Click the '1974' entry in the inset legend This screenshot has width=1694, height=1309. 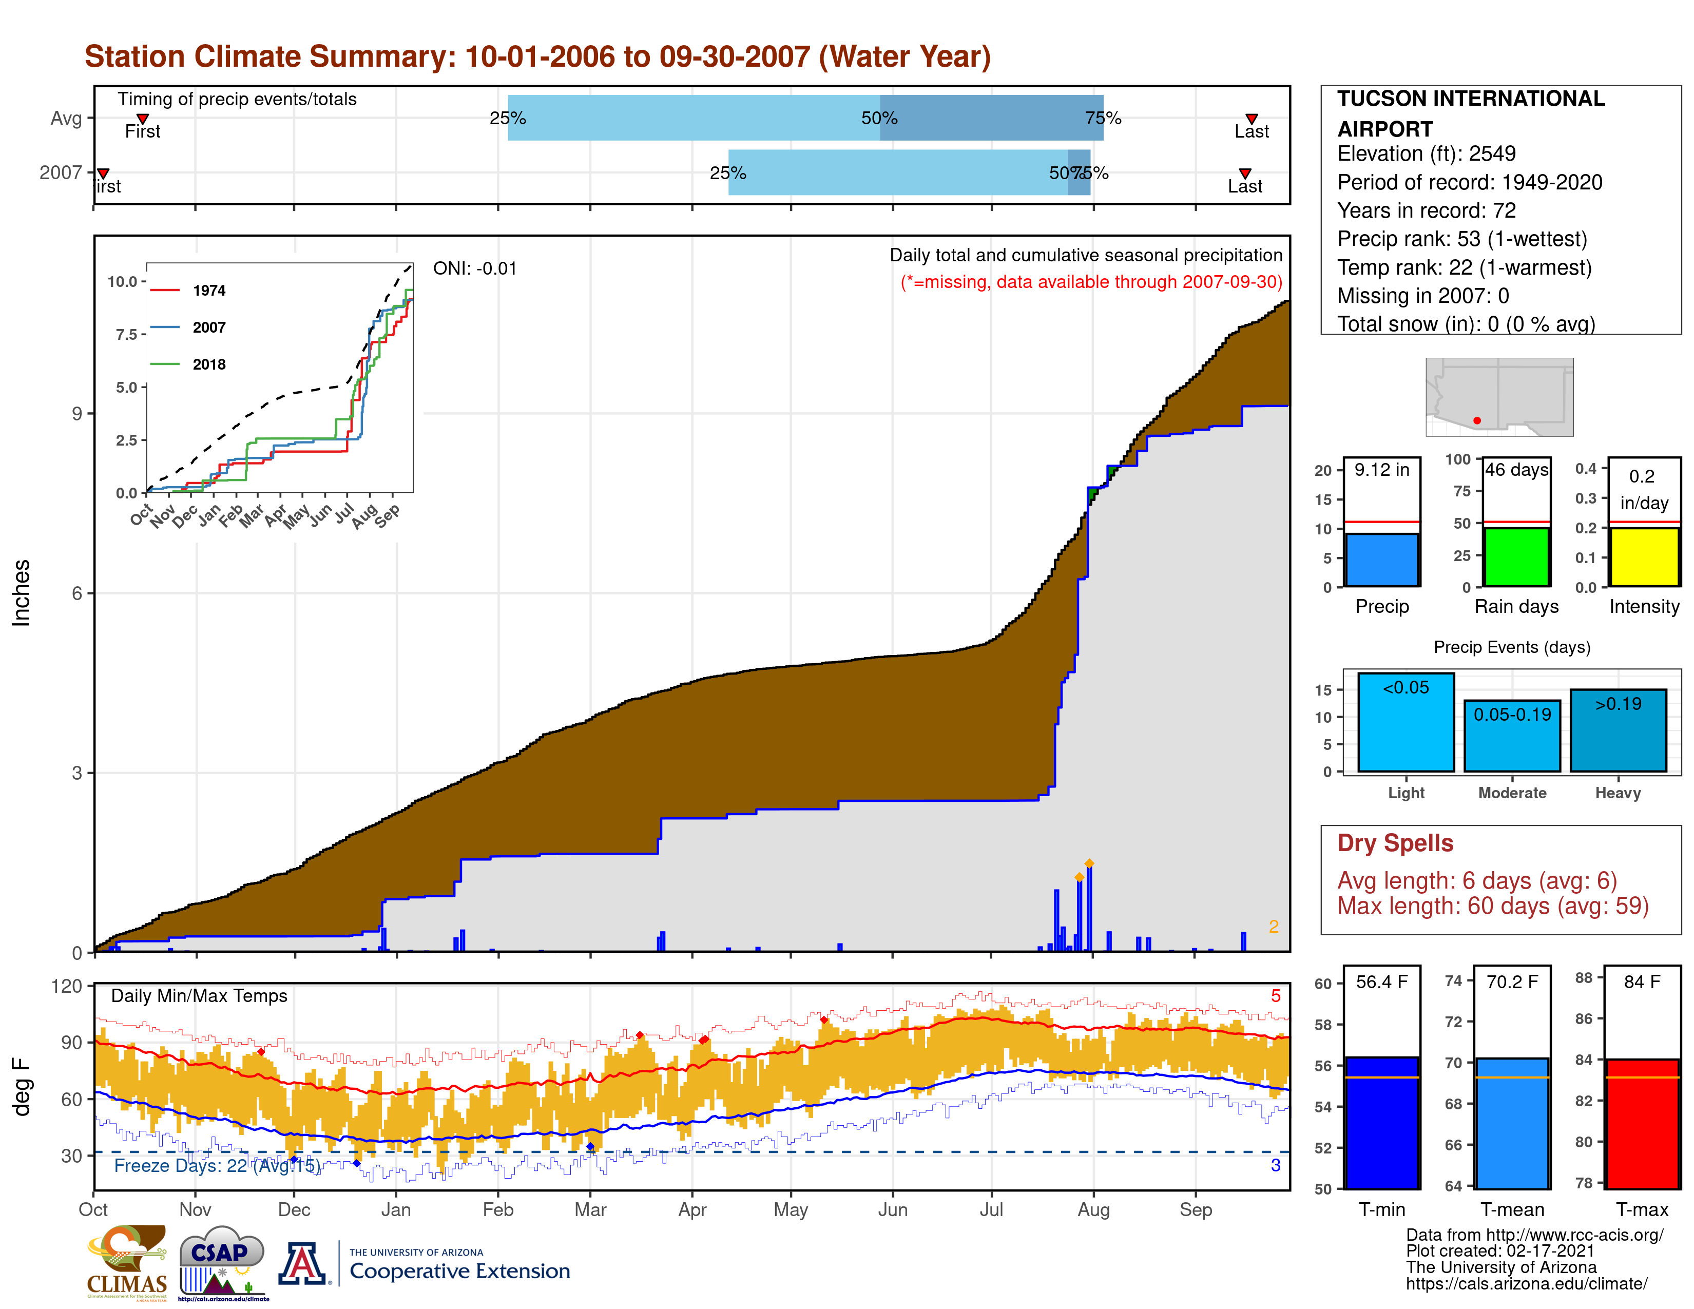pyautogui.click(x=208, y=291)
